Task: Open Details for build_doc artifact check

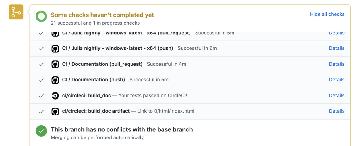Action: point(337,111)
